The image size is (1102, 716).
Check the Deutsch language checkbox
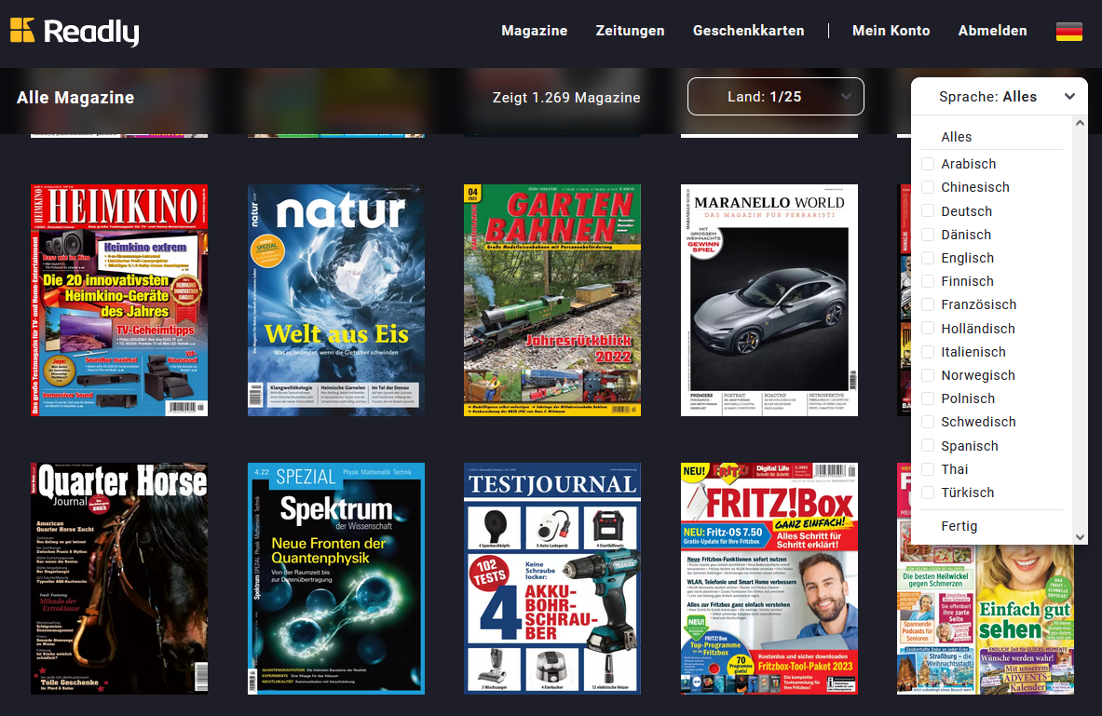(928, 210)
